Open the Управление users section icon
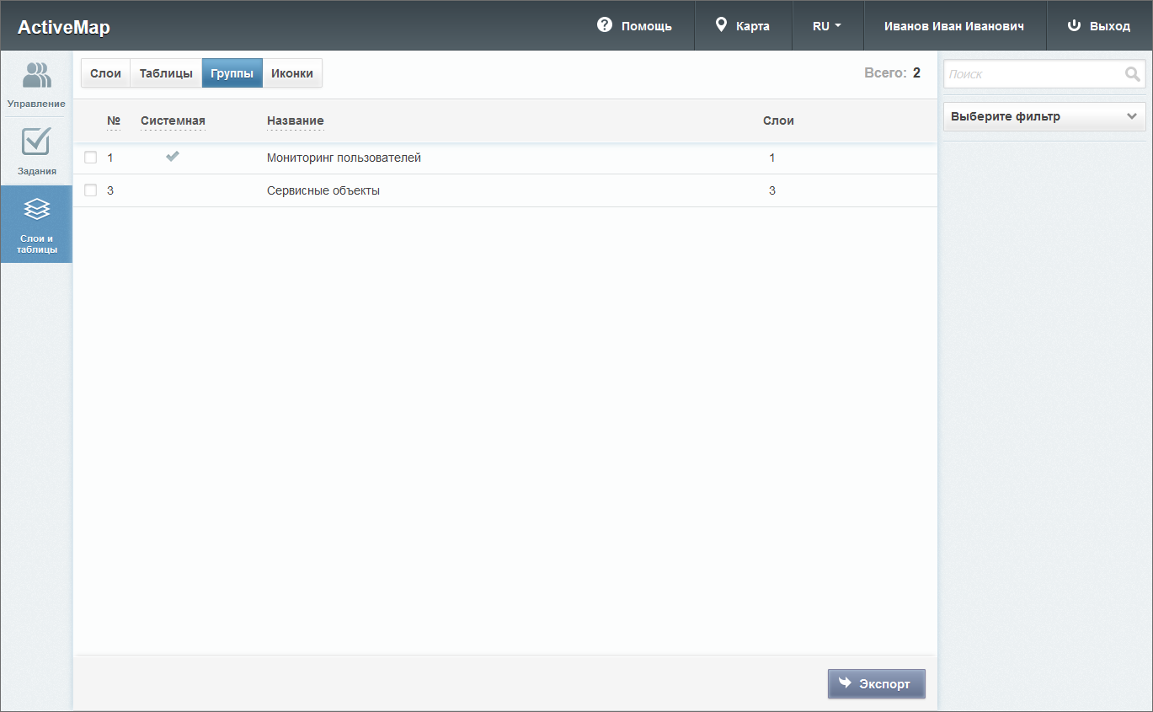The image size is (1153, 712). [36, 76]
